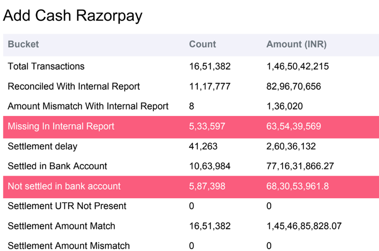The height and width of the screenshot is (251, 379).
Task: Select amount value 1,36,020
Action: point(285,106)
